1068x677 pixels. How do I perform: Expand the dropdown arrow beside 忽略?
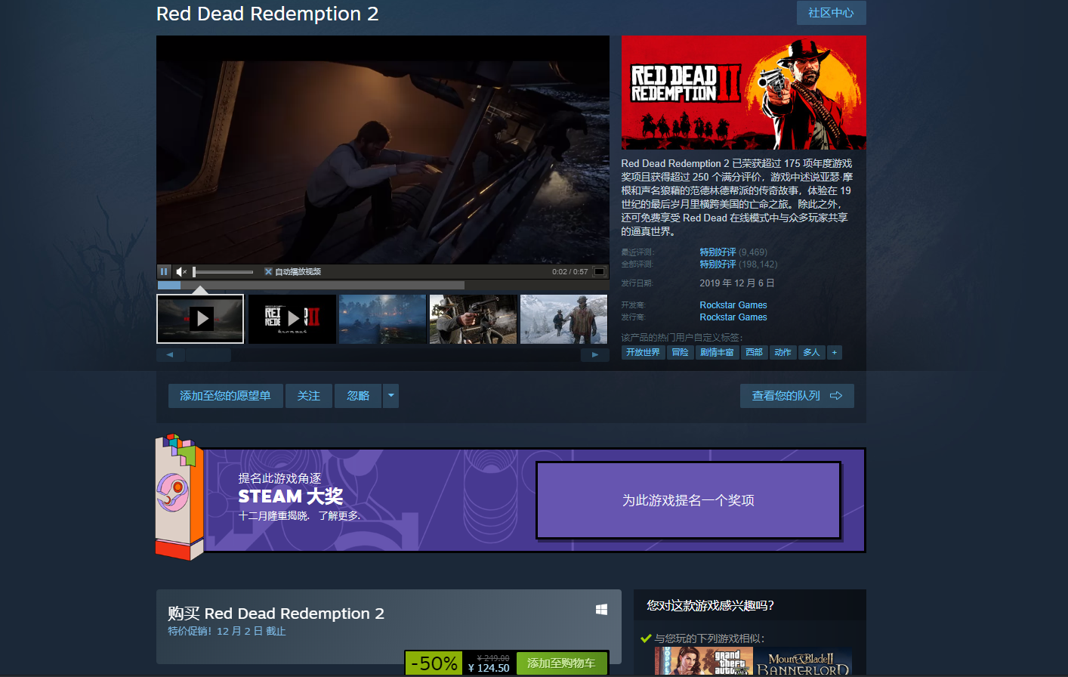pos(390,396)
